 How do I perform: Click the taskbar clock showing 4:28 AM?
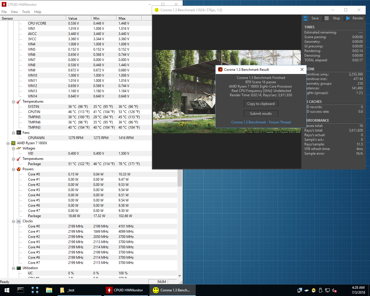[x=358, y=290]
